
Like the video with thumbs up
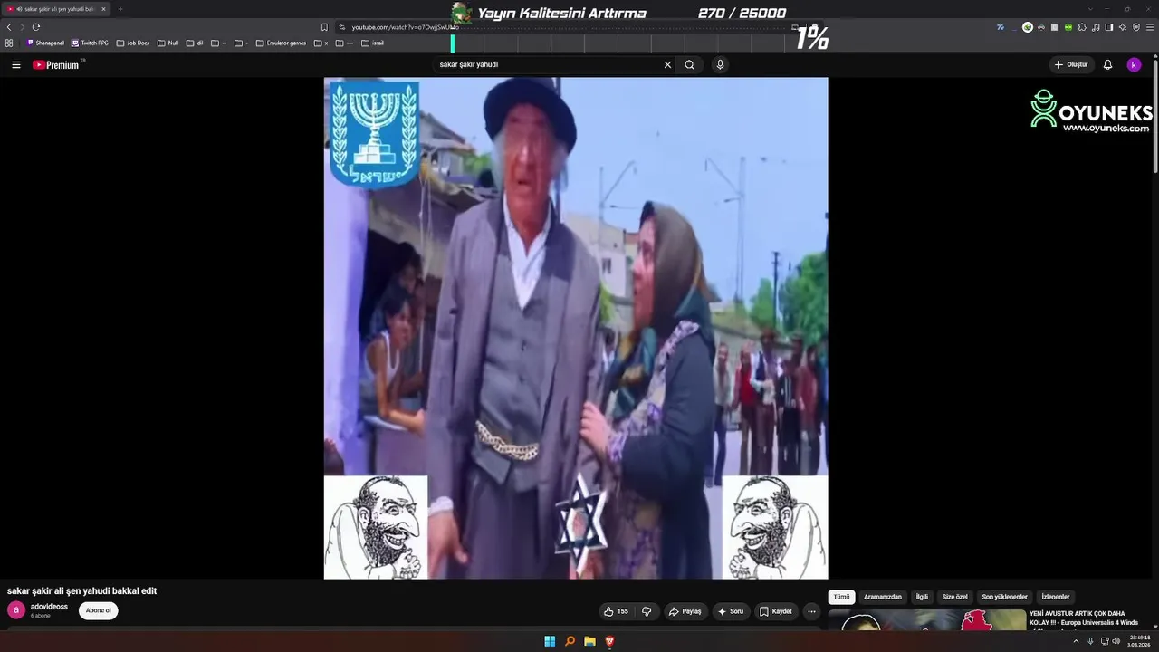coord(617,611)
